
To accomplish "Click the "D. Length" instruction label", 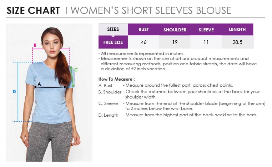I will (x=109, y=115).
